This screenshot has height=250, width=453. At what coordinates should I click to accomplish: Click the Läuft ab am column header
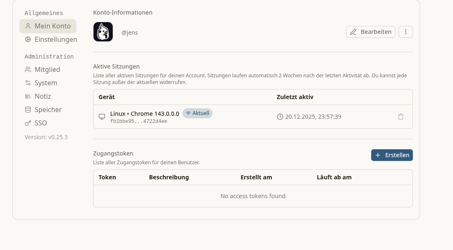click(x=334, y=177)
